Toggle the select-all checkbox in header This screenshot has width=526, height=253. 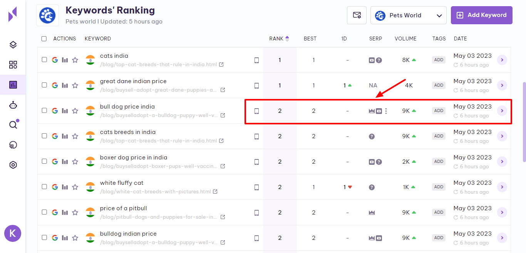(x=44, y=39)
